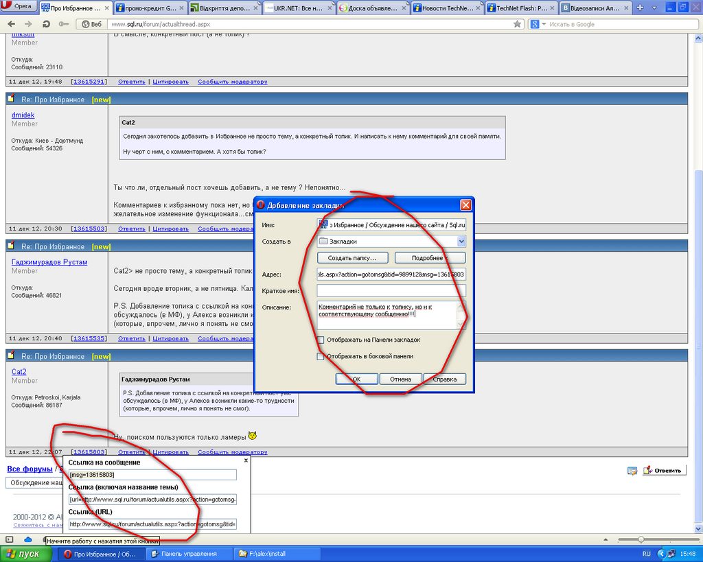This screenshot has height=562, width=703.
Task: Click the bookmark star in address bar
Action: (x=517, y=24)
